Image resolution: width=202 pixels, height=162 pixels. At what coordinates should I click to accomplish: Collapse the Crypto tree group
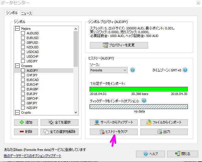pyautogui.click(x=17, y=112)
